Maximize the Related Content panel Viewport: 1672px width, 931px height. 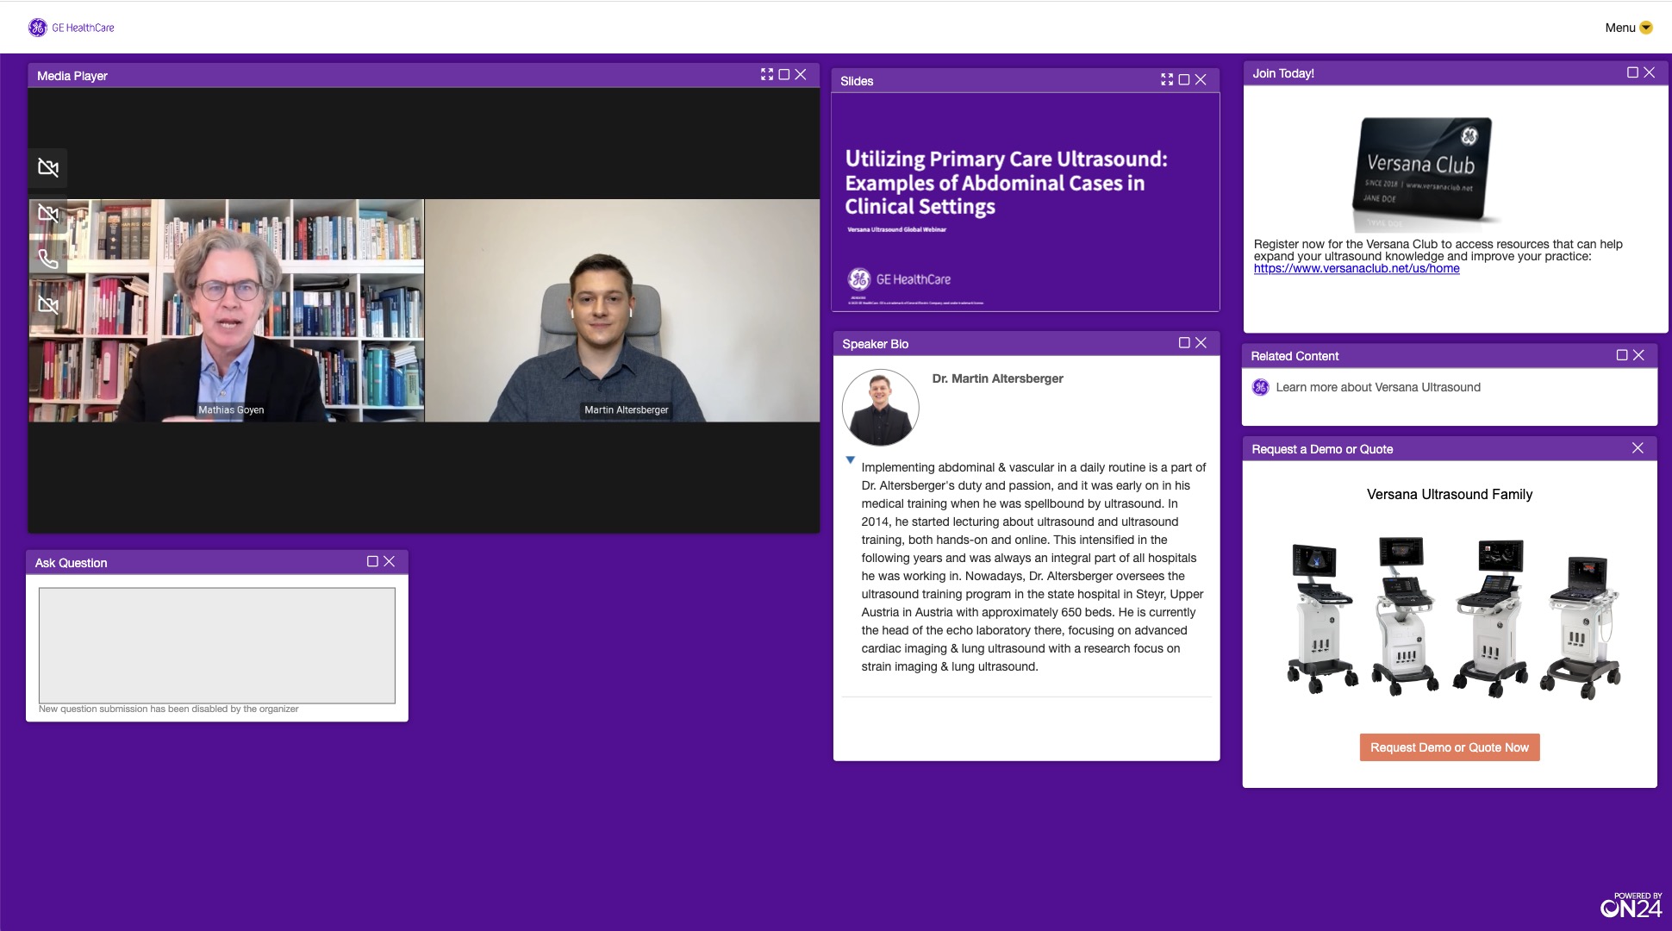click(x=1622, y=355)
